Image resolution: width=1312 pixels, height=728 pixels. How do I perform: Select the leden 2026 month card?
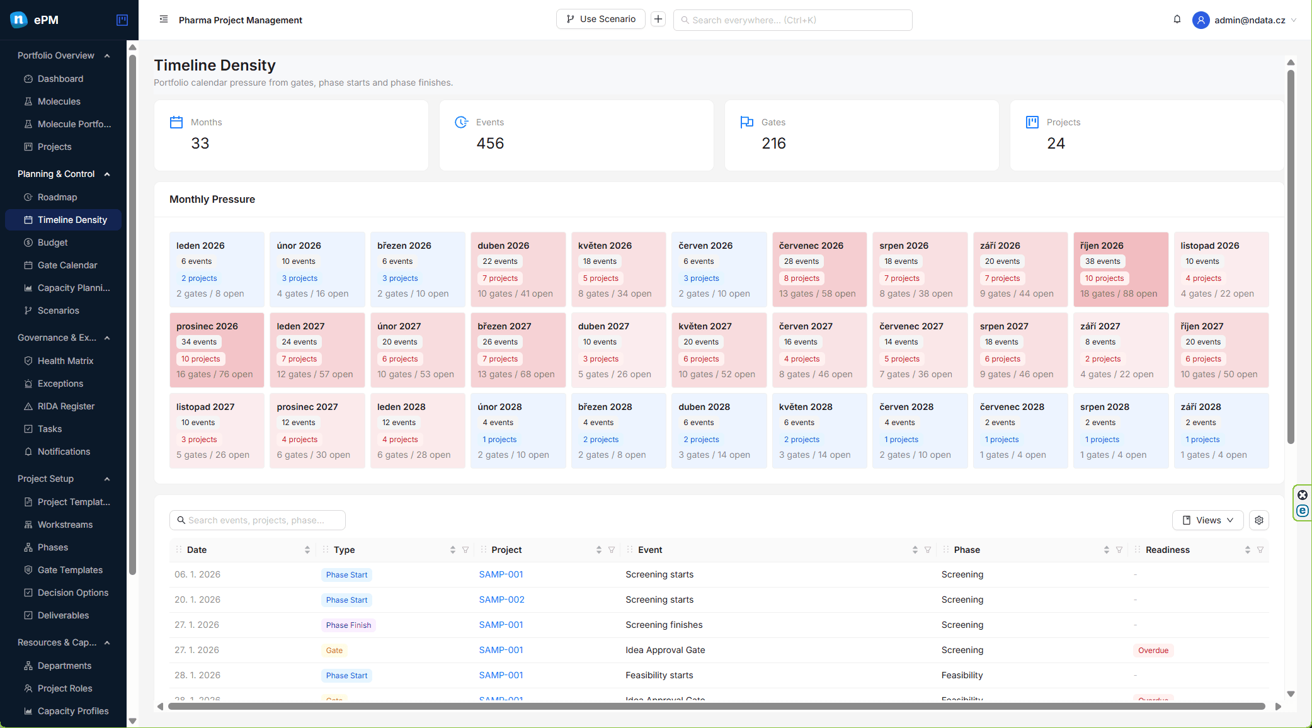(217, 270)
